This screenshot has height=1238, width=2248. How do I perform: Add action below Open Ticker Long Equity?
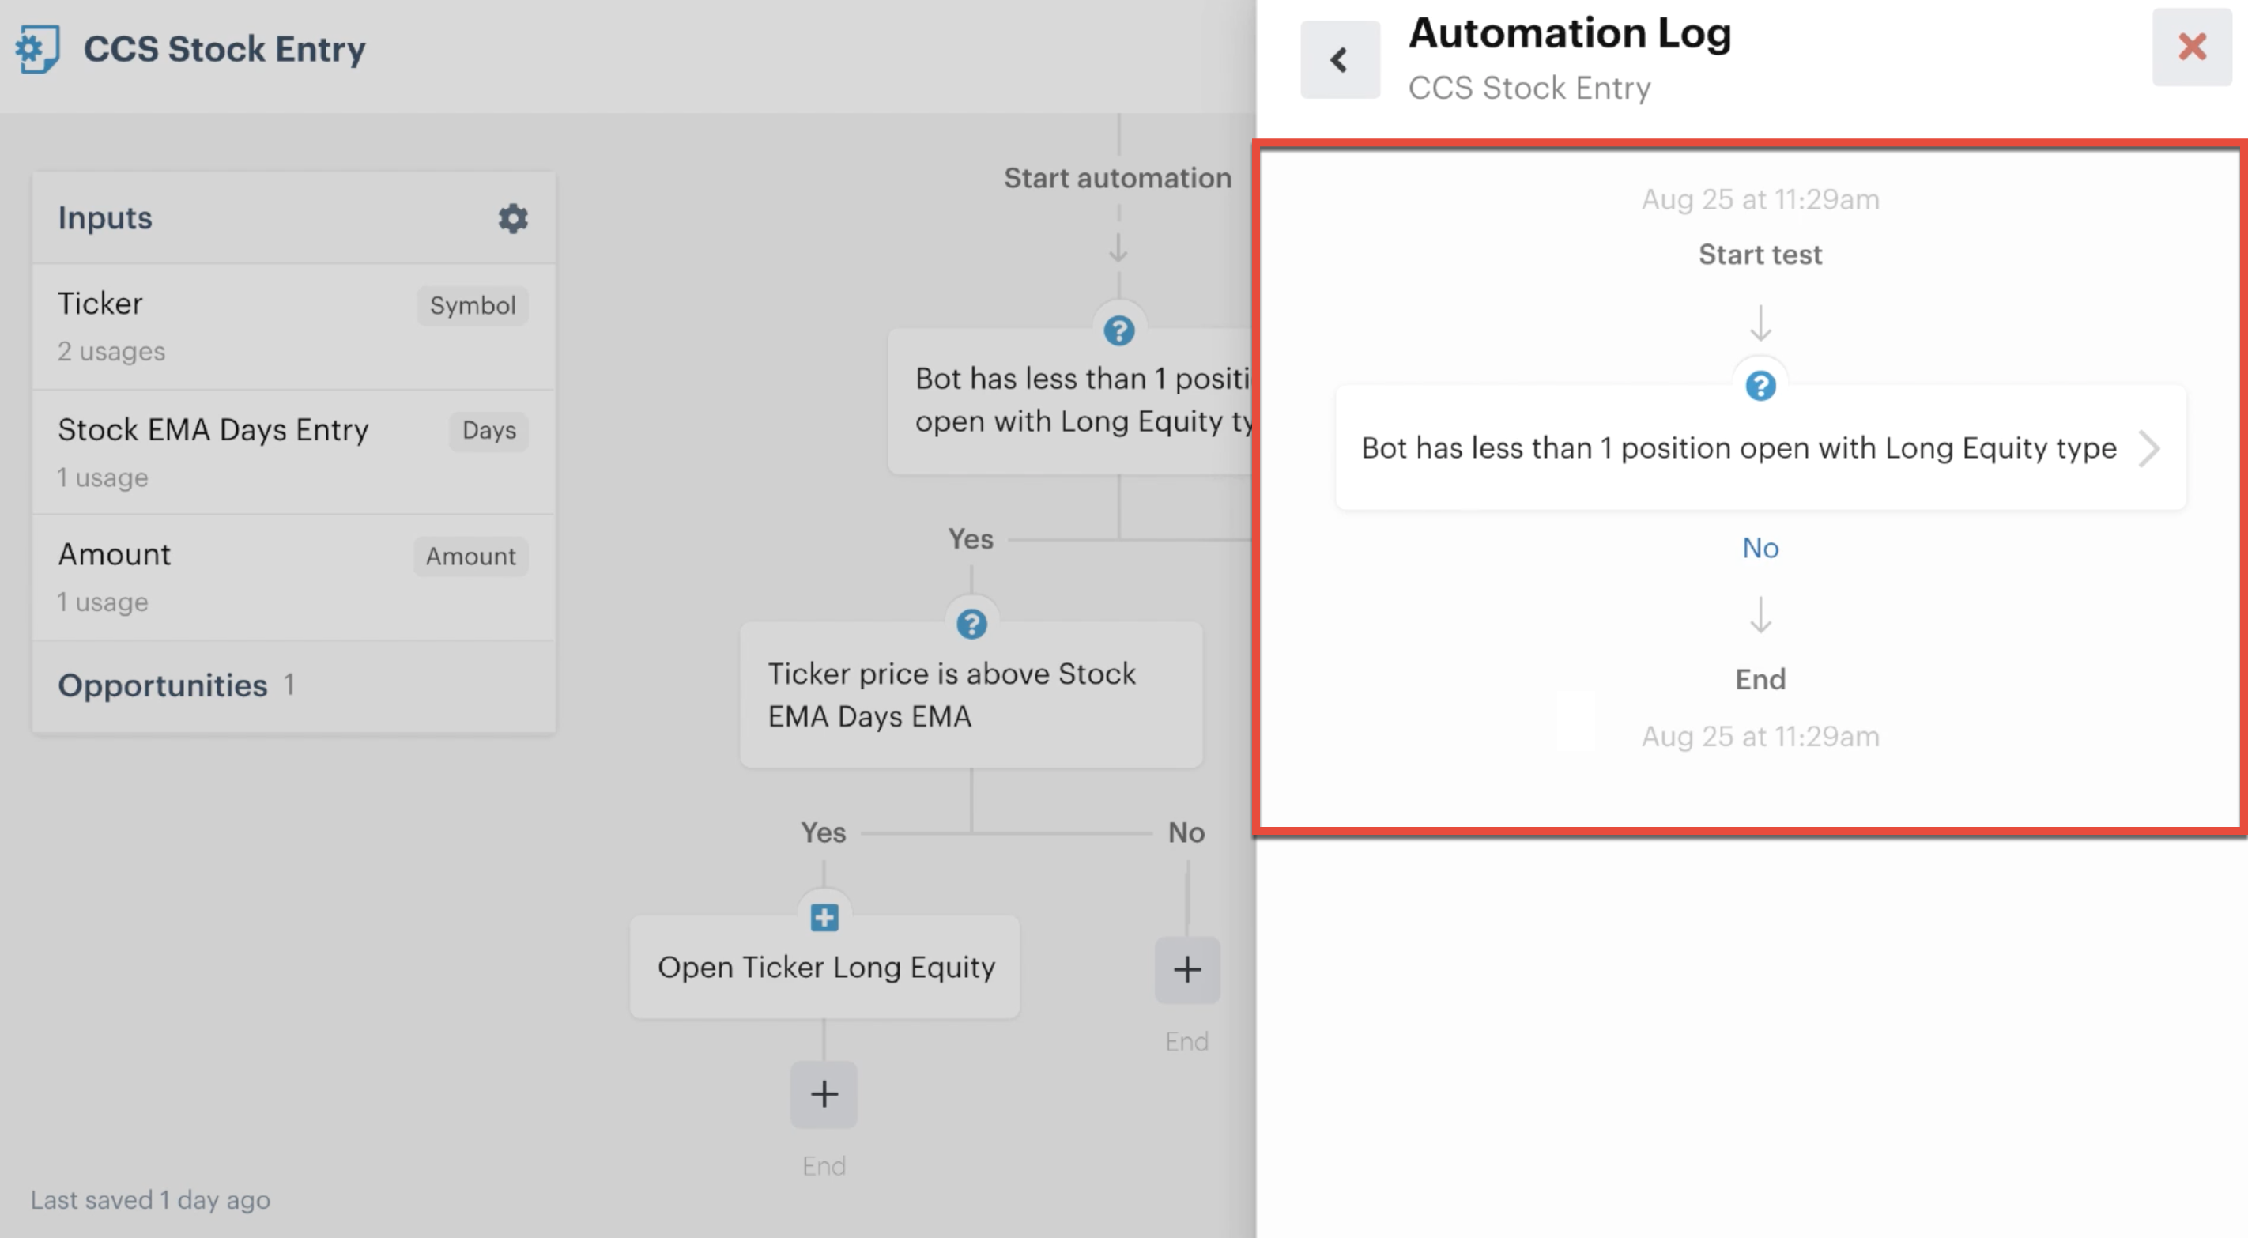pyautogui.click(x=824, y=1094)
